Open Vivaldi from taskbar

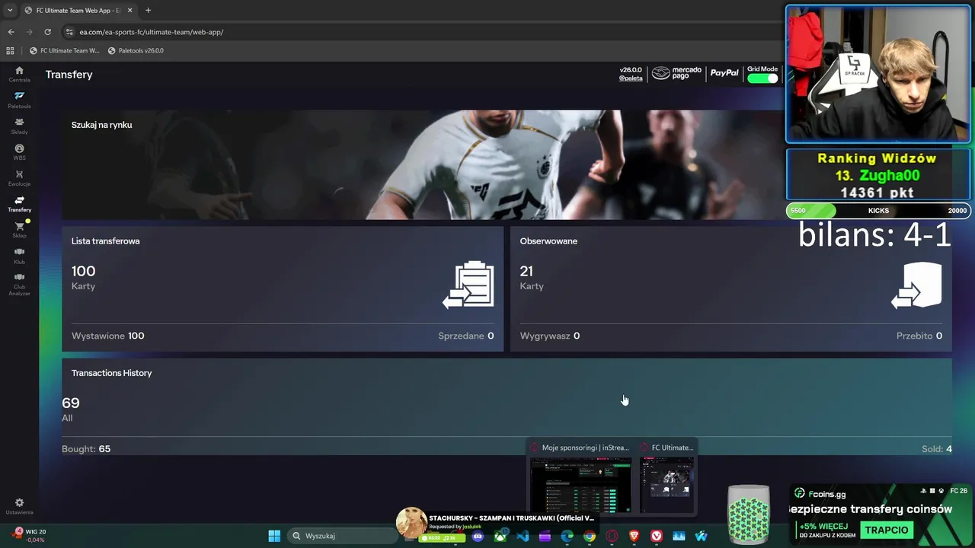click(657, 536)
